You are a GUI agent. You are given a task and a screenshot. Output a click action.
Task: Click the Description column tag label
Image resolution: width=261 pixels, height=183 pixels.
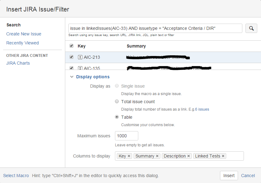(175, 156)
